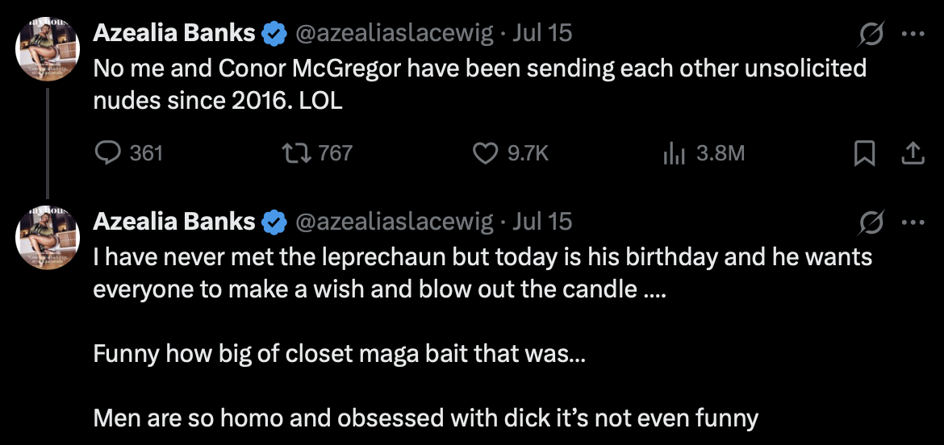Open profile avatar on the second tweet
The image size is (944, 445).
click(48, 239)
